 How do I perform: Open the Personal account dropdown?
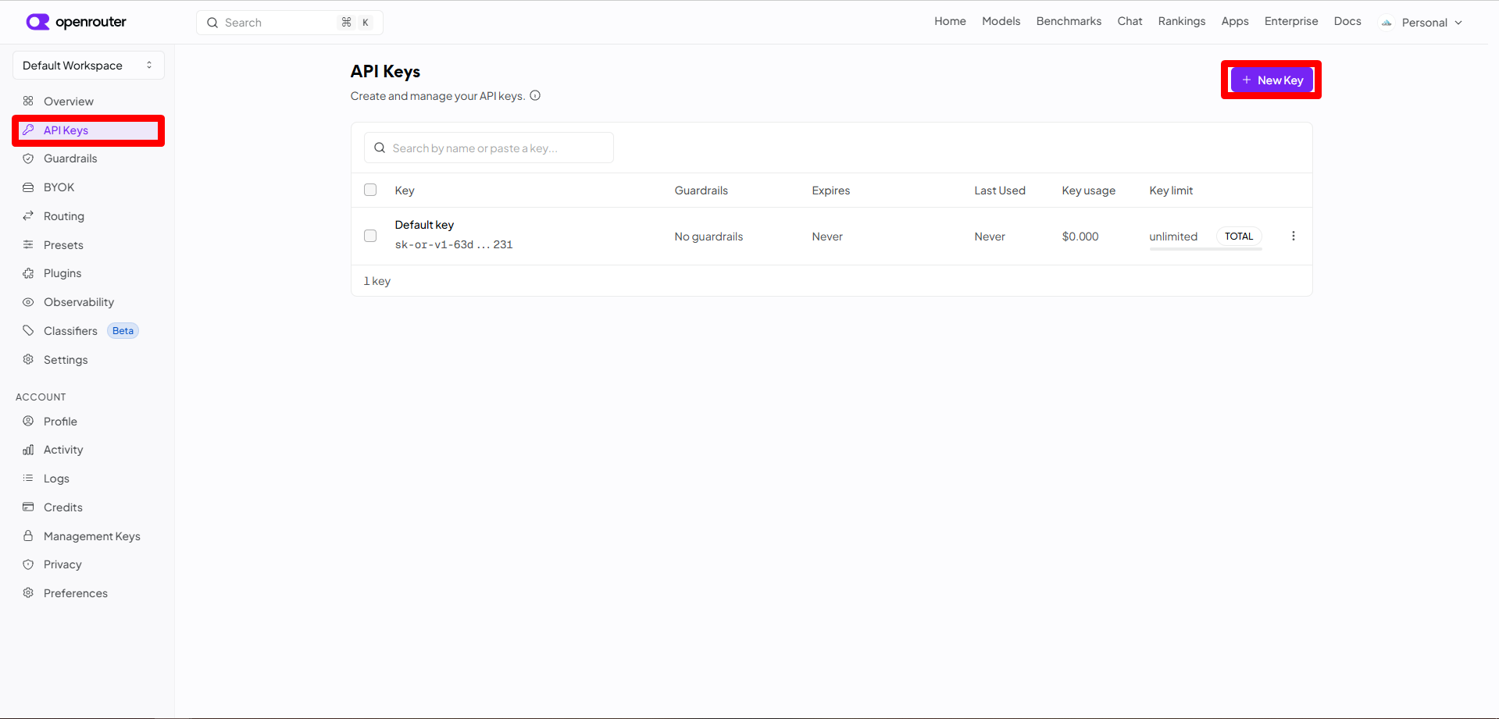(x=1422, y=23)
